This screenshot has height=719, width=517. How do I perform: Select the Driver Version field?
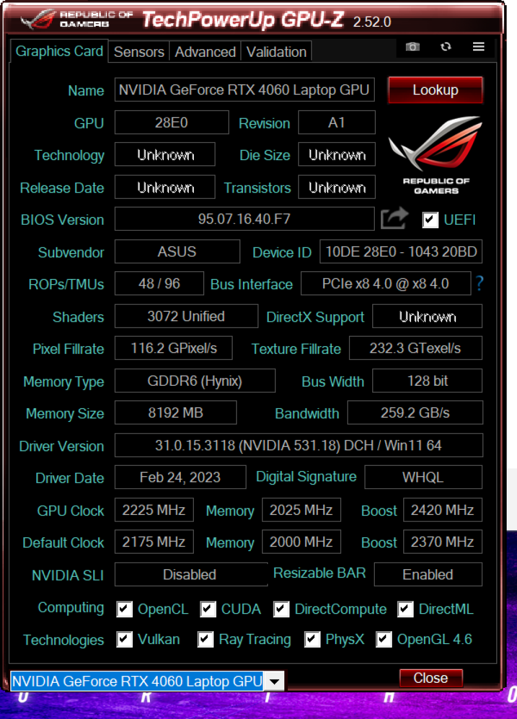pos(298,445)
